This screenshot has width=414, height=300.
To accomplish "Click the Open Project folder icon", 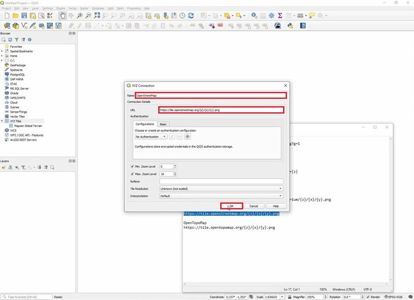I will coord(16,16).
